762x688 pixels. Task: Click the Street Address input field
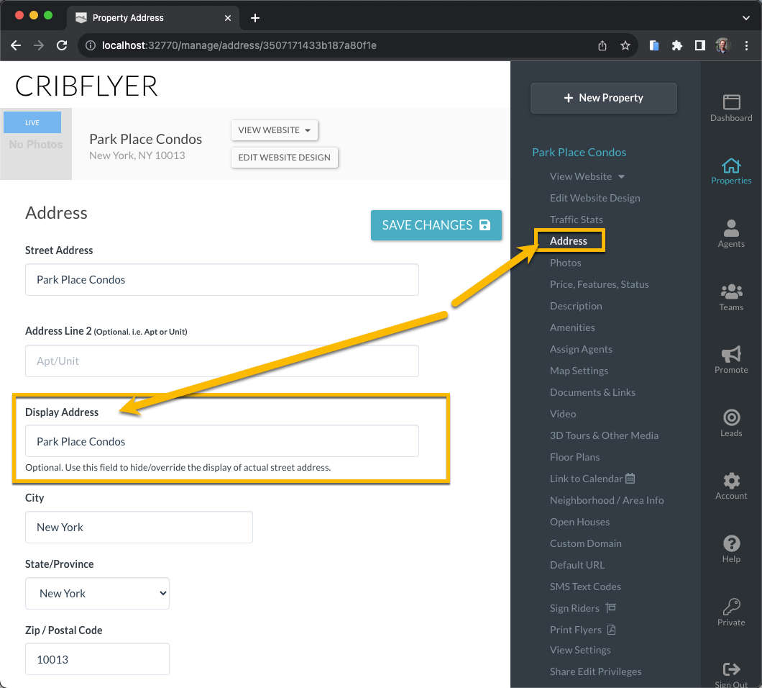221,280
